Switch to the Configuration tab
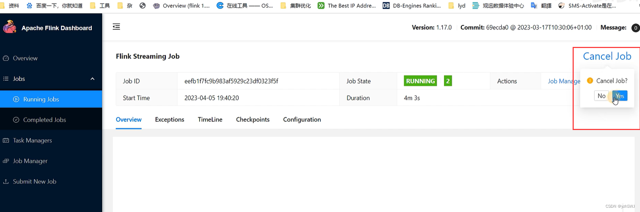The width and height of the screenshot is (640, 212). click(302, 120)
